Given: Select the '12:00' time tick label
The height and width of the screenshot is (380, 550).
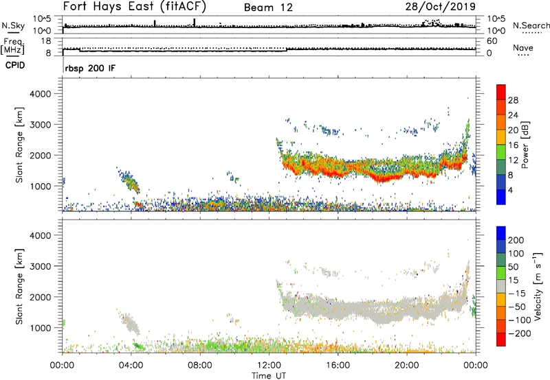Looking at the screenshot, I should pos(269,366).
